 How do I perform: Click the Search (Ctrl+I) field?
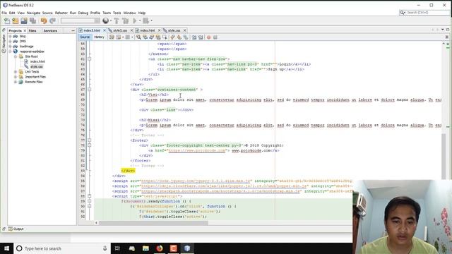coord(424,13)
